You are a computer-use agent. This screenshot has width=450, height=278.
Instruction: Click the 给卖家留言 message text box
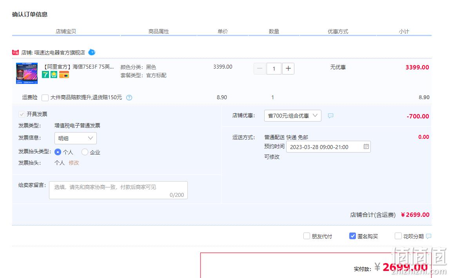118,190
